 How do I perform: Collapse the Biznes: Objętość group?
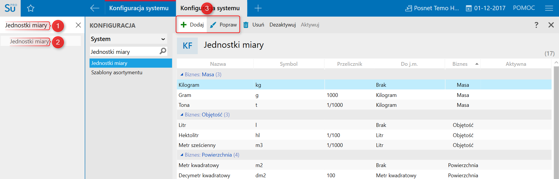182,115
